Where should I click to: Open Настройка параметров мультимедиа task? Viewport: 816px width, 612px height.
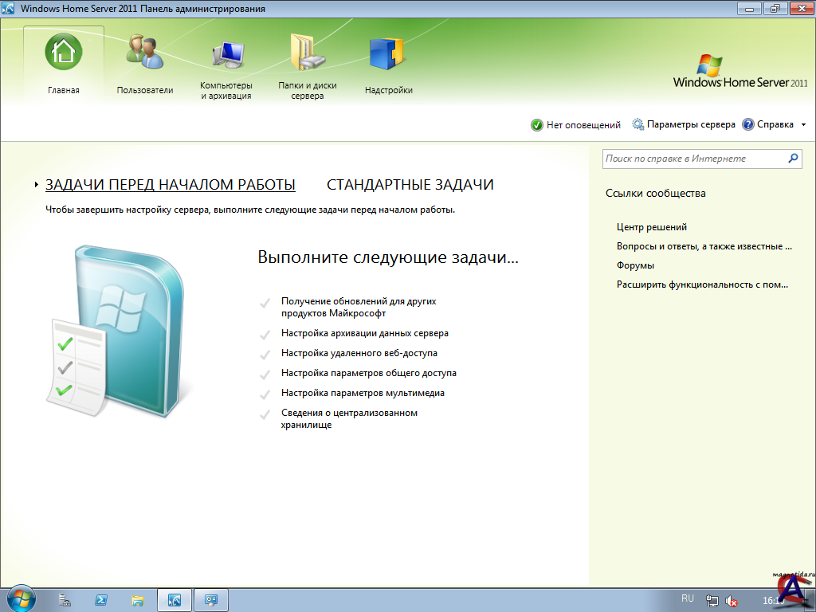(363, 393)
